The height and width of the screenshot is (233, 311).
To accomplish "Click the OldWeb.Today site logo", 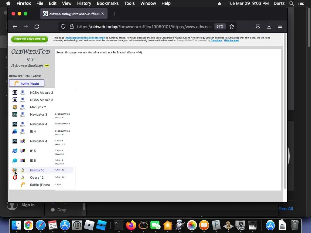I will coord(31,55).
